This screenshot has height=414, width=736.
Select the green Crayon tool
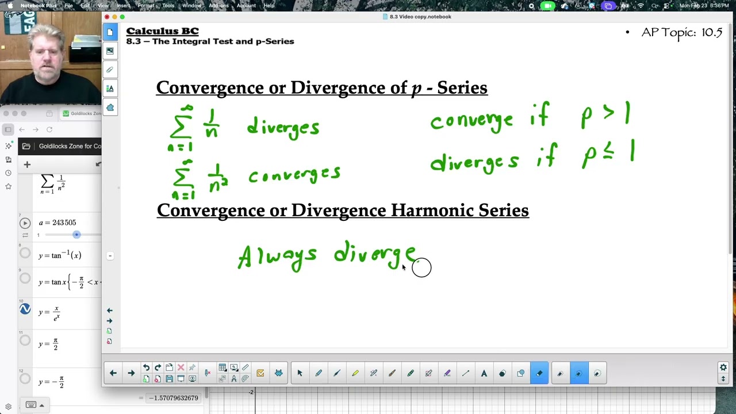(410, 373)
